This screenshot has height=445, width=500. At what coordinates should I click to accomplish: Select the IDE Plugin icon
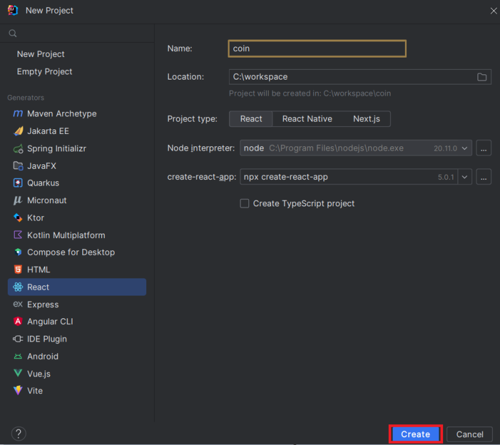(x=18, y=339)
